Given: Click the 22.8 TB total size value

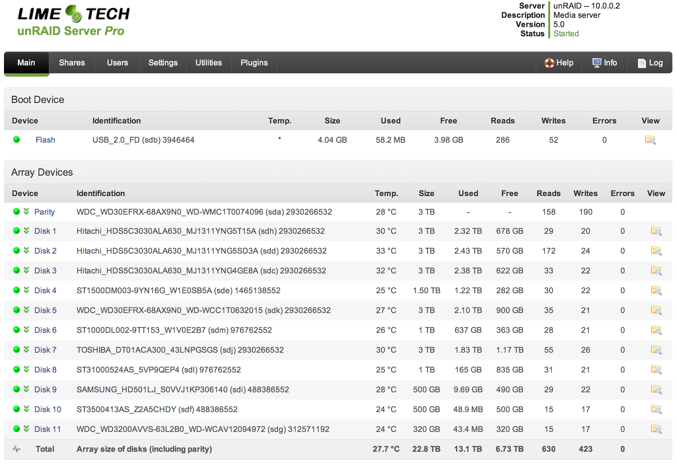Looking at the screenshot, I should [426, 449].
